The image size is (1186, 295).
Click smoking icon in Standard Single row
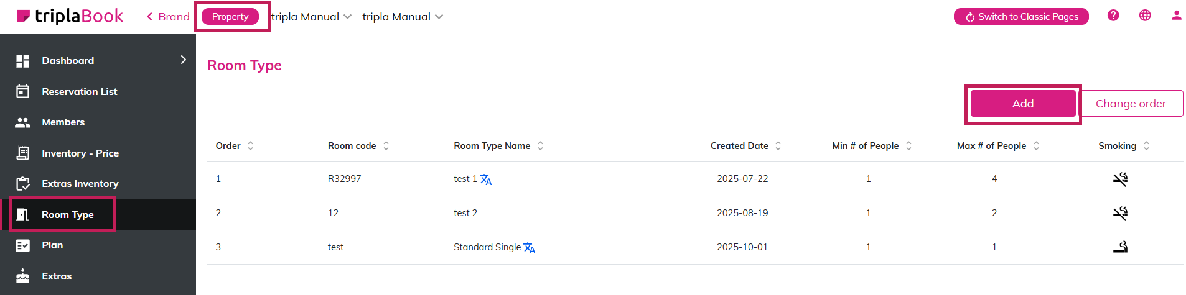tap(1120, 247)
